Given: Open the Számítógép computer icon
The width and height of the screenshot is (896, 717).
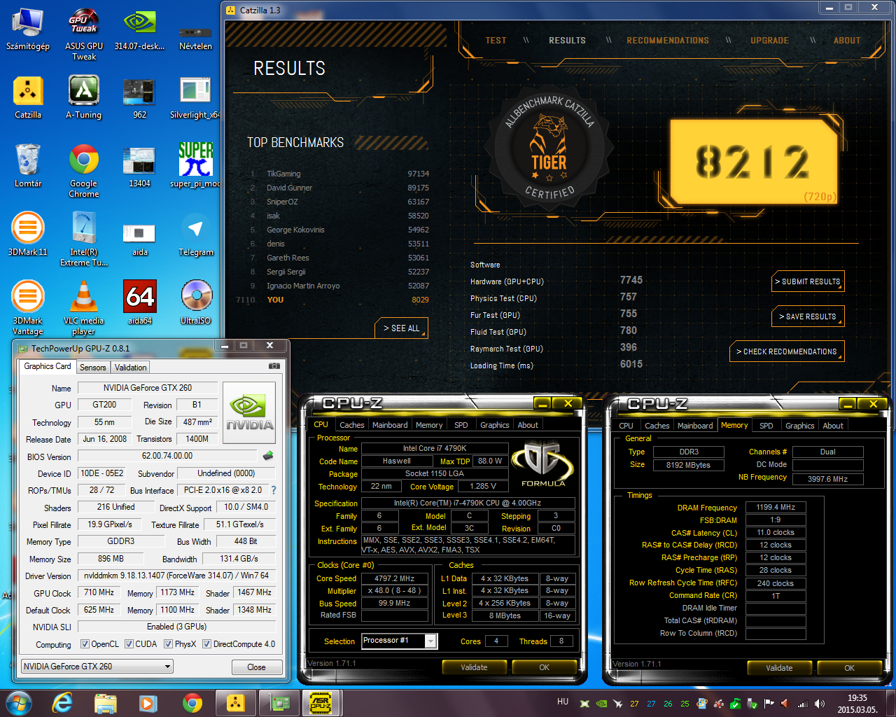Looking at the screenshot, I should [28, 29].
